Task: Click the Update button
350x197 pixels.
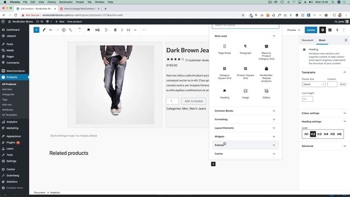Action: point(311,30)
